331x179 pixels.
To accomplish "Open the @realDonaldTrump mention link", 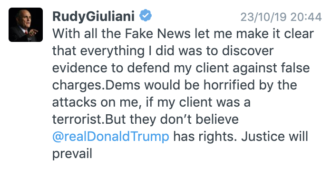I will coord(111,136).
